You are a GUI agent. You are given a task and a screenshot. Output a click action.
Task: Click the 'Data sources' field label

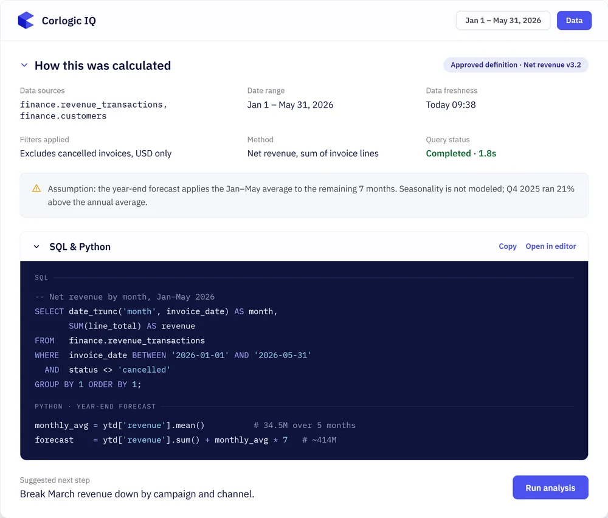(x=43, y=91)
